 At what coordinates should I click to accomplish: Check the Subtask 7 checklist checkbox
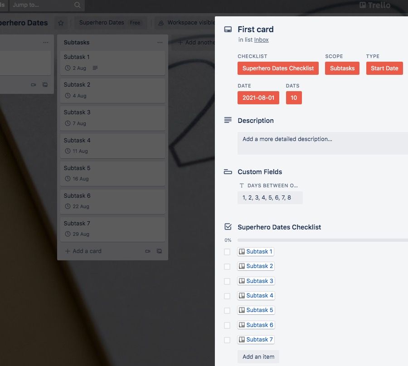pyautogui.click(x=227, y=340)
